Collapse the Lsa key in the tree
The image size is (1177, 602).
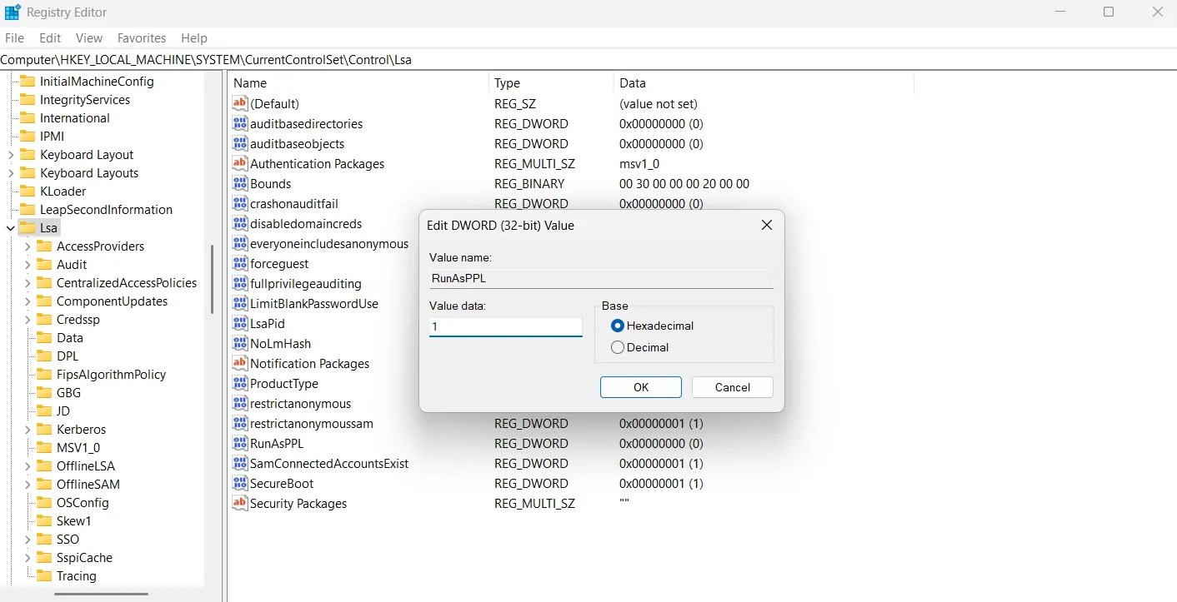[x=10, y=227]
